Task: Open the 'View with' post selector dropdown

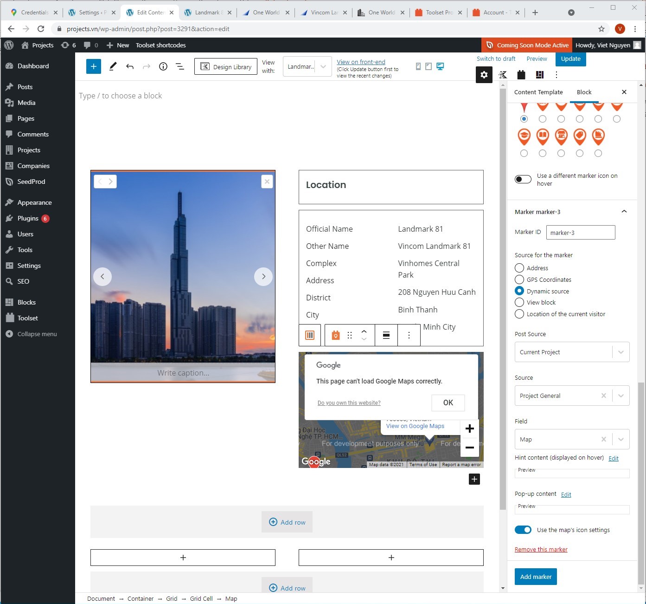Action: [x=307, y=66]
